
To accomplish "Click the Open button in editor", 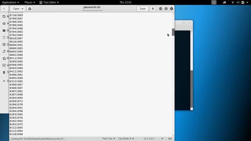I will [16, 9].
